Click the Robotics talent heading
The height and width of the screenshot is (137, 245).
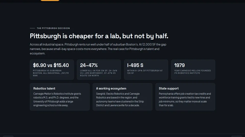coord(44,88)
